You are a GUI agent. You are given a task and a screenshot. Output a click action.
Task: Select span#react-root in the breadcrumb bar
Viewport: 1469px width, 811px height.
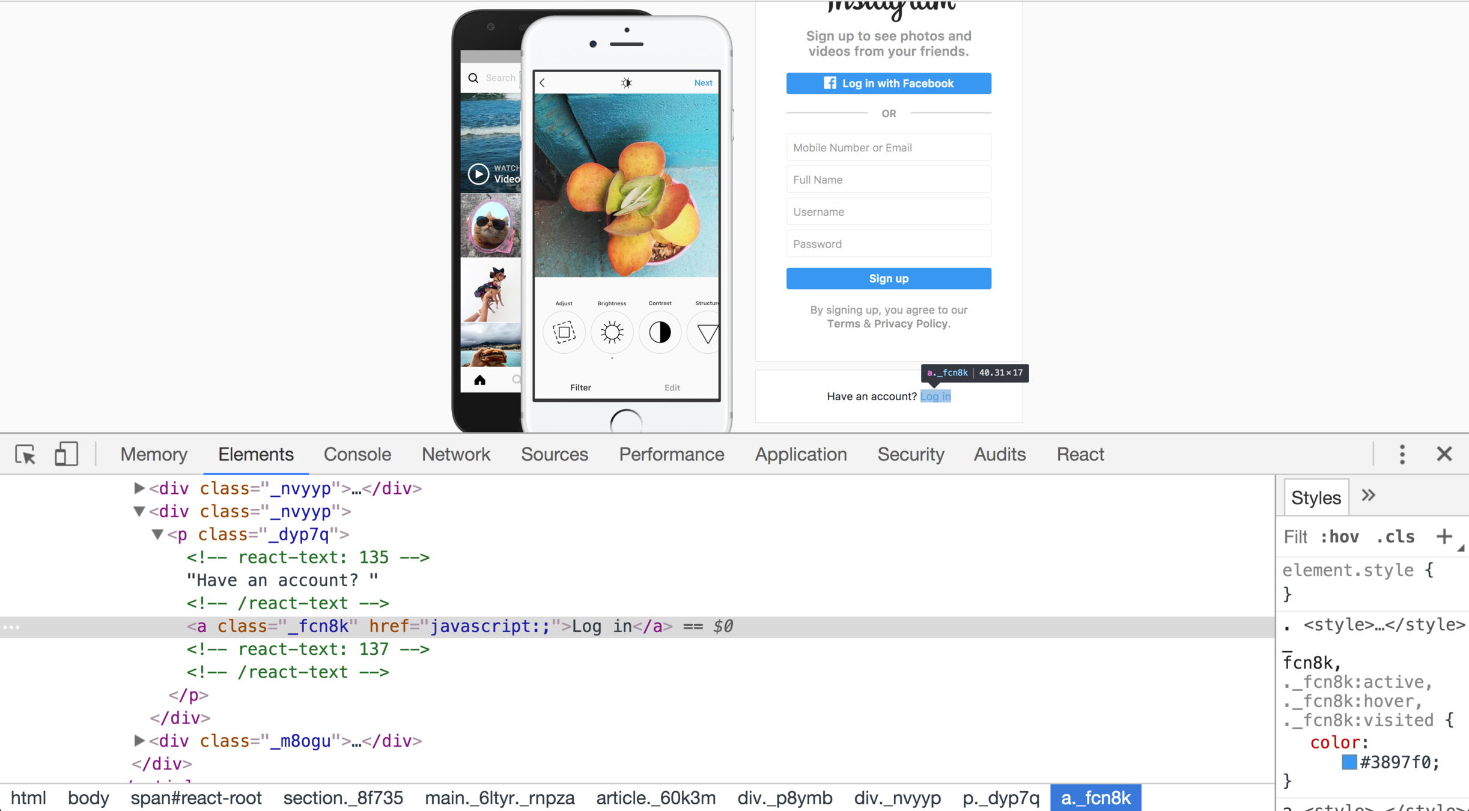tap(196, 798)
